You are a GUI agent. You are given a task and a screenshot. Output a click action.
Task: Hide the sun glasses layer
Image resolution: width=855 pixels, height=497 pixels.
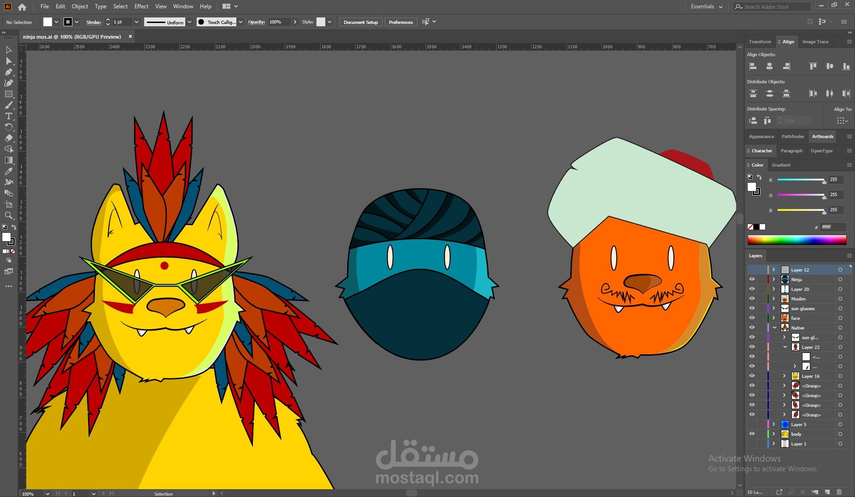(752, 308)
